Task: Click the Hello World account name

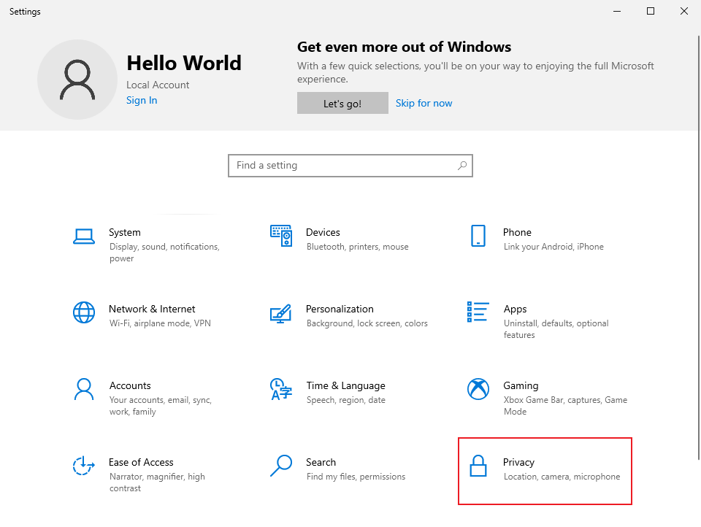Action: 184,63
